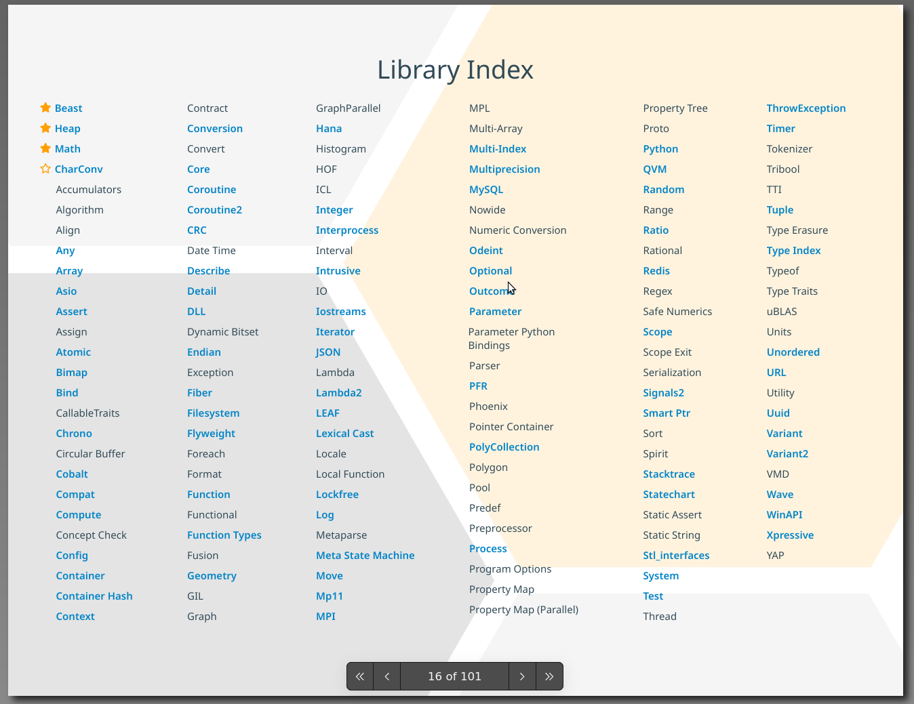
Task: Open the Smart Ptr library
Action: click(x=667, y=413)
